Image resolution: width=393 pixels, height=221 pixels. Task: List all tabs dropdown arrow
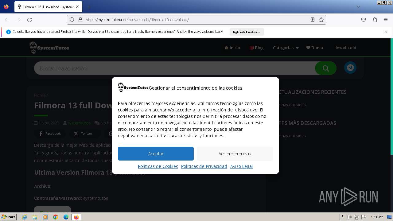(x=358, y=7)
